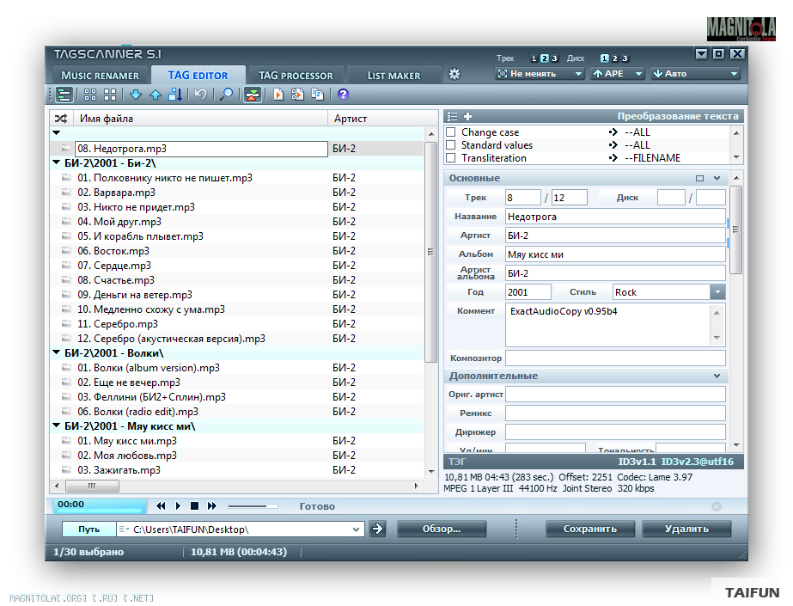Enable the Standard values checkbox
This screenshot has height=606, width=793.
coord(450,145)
